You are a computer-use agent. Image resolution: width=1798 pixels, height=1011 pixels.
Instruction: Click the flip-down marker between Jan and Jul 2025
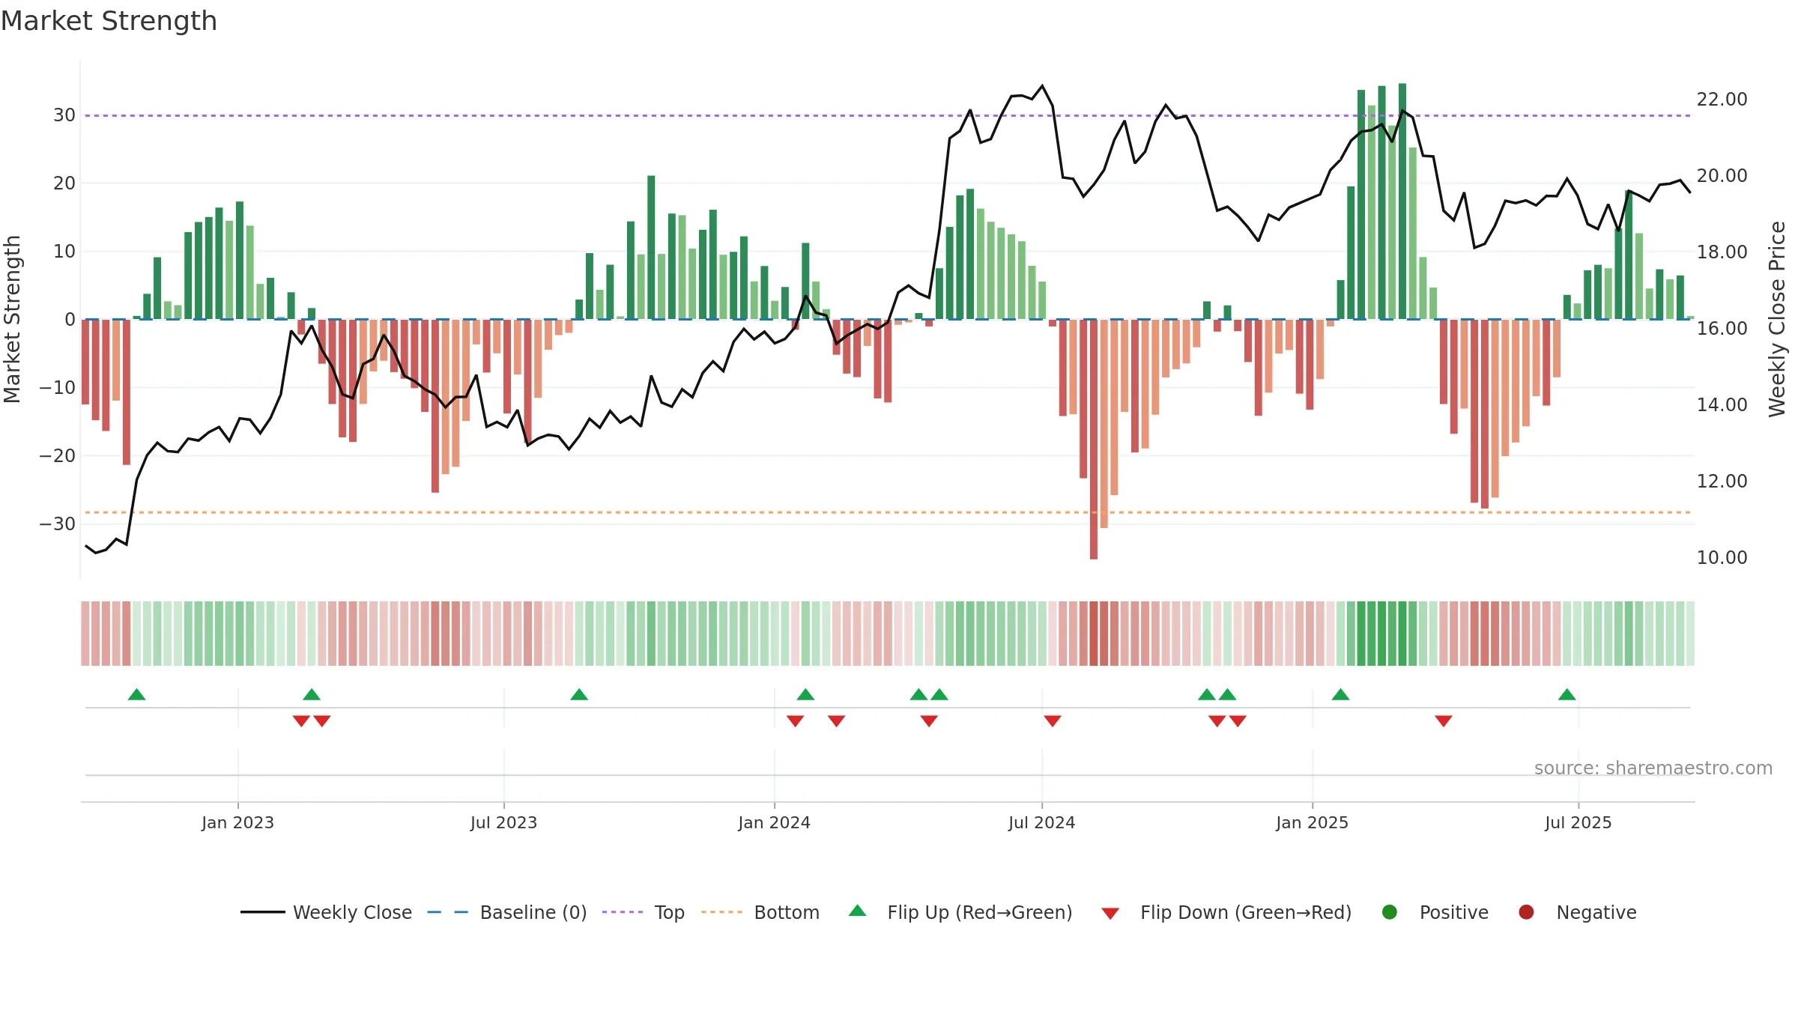(1444, 721)
